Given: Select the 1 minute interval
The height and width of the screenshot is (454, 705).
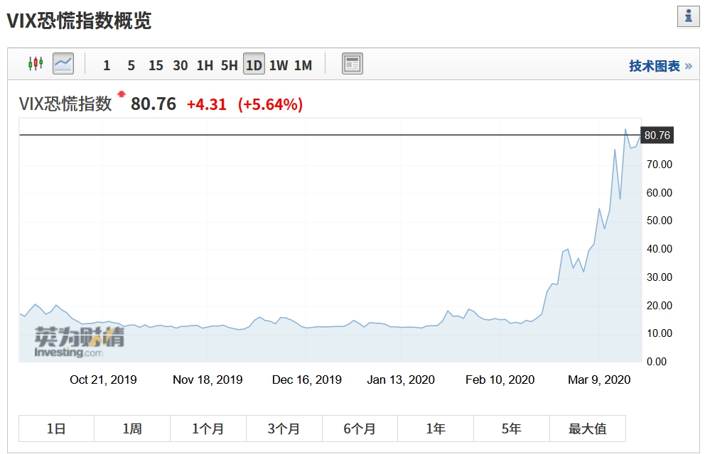Looking at the screenshot, I should pos(107,65).
